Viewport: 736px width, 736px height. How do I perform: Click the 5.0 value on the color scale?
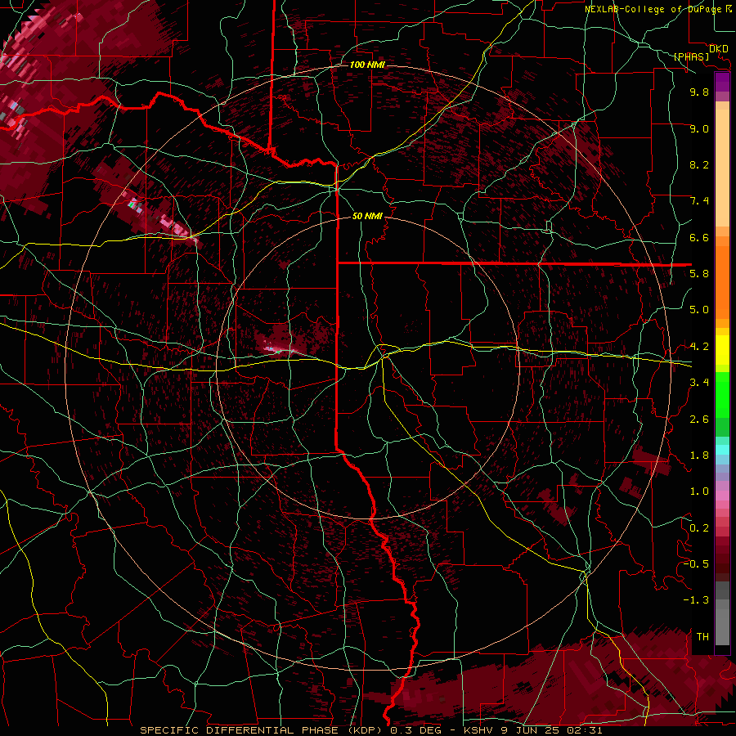[699, 310]
